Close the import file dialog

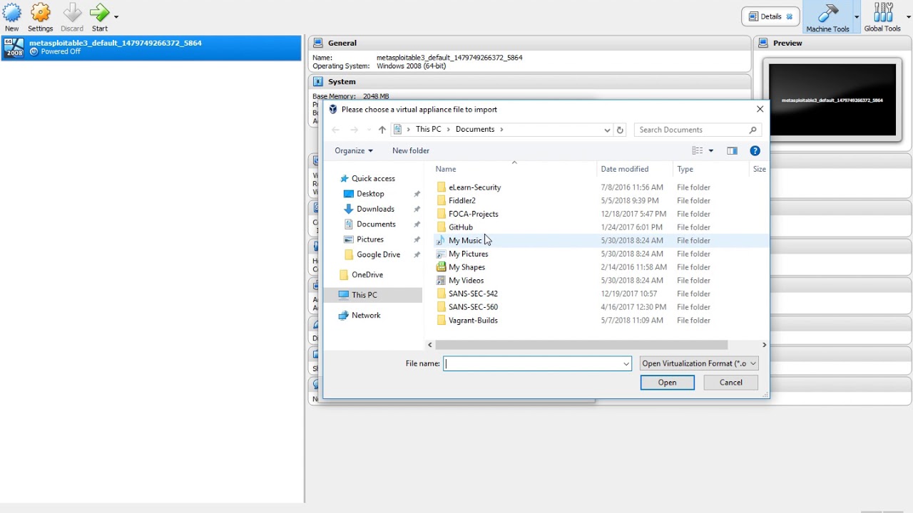pos(760,109)
